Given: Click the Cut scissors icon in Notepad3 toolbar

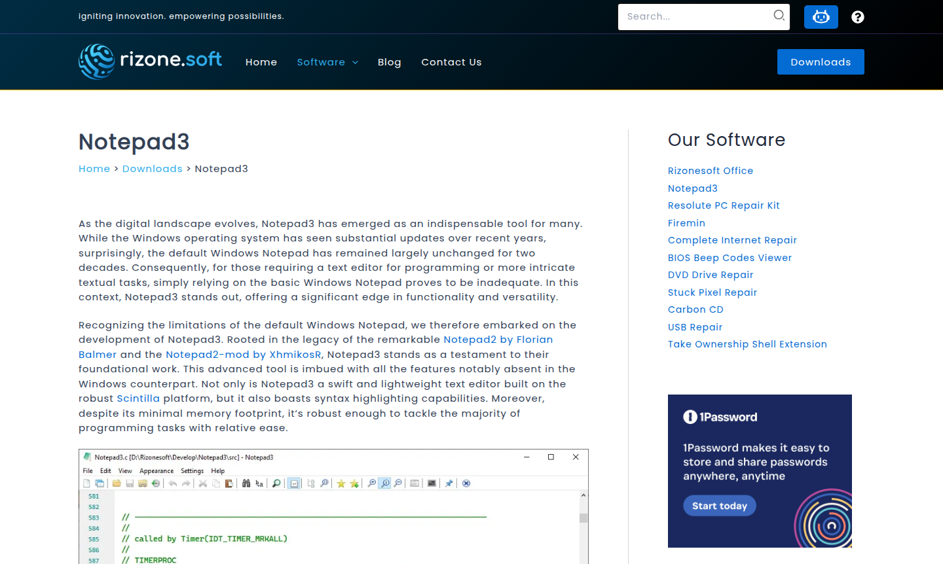Looking at the screenshot, I should 202,483.
